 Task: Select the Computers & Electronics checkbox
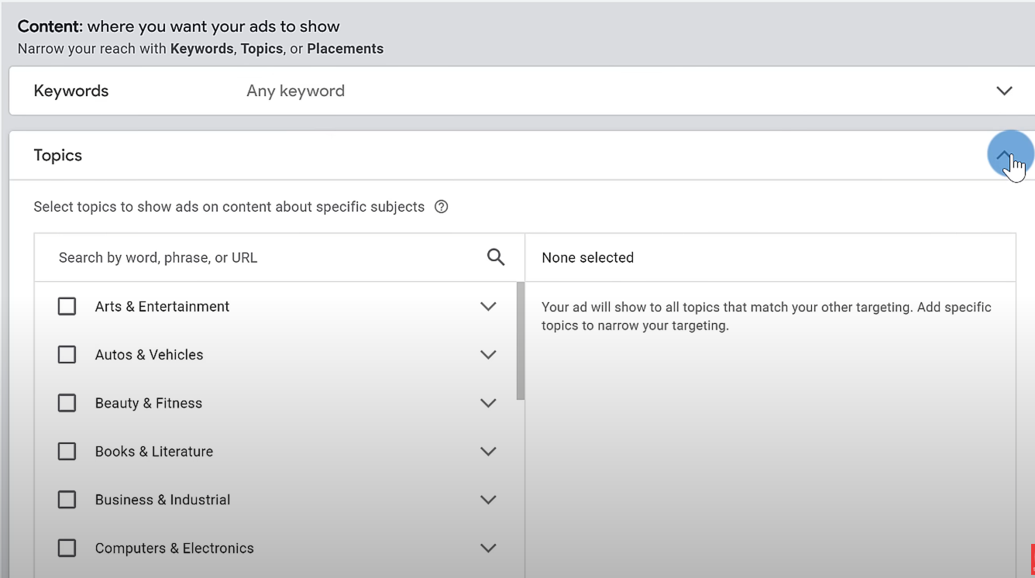coord(67,548)
